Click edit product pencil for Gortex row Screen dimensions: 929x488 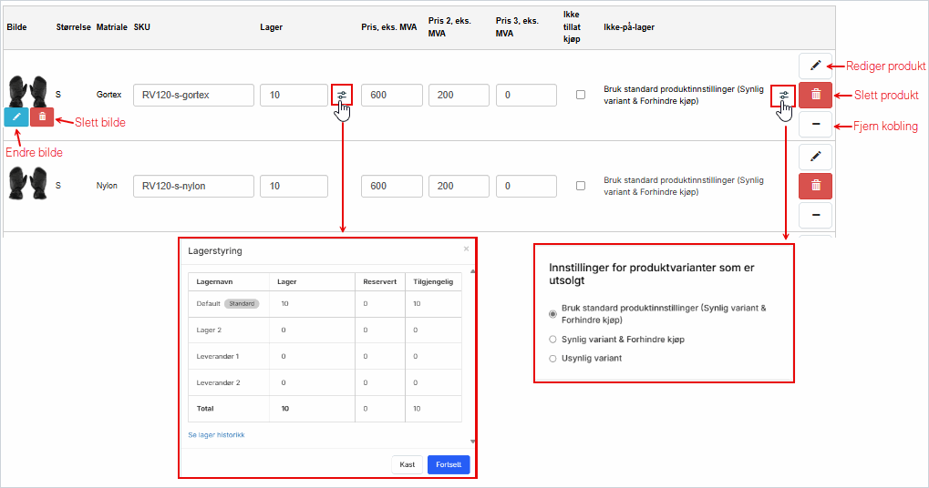point(815,66)
